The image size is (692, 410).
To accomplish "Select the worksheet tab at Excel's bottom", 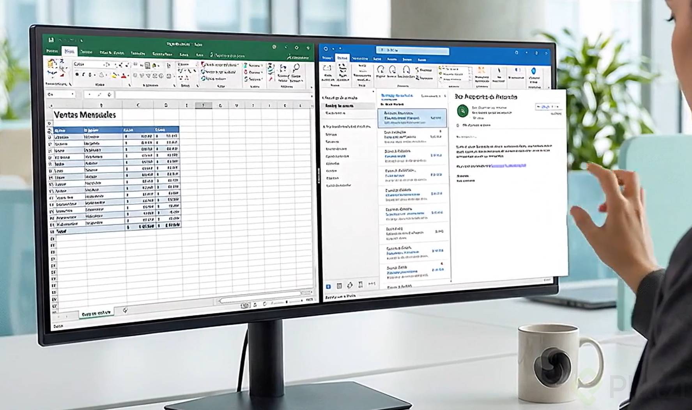I will click(x=96, y=313).
